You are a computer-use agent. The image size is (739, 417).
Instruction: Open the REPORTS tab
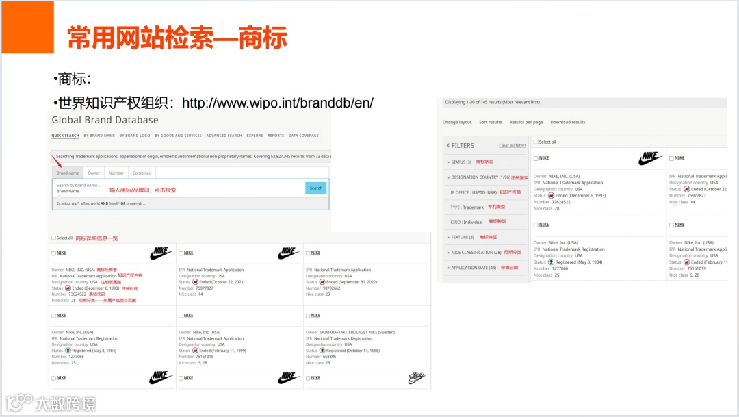(x=276, y=136)
